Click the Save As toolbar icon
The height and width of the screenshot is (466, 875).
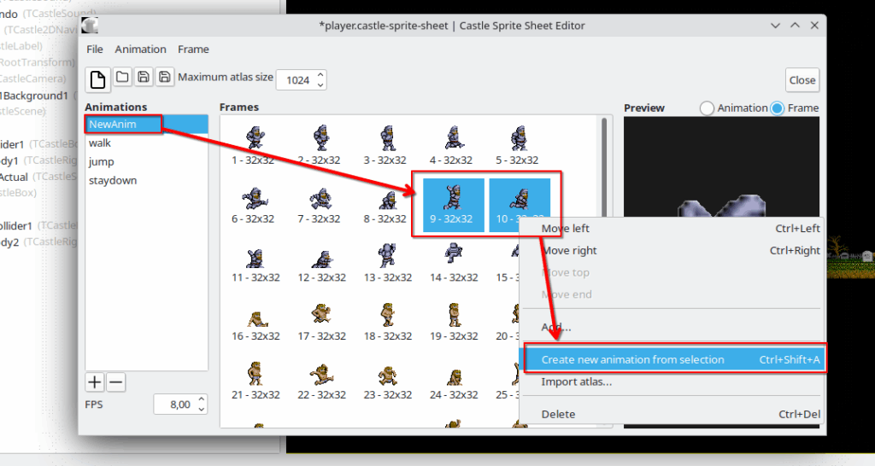pos(164,78)
